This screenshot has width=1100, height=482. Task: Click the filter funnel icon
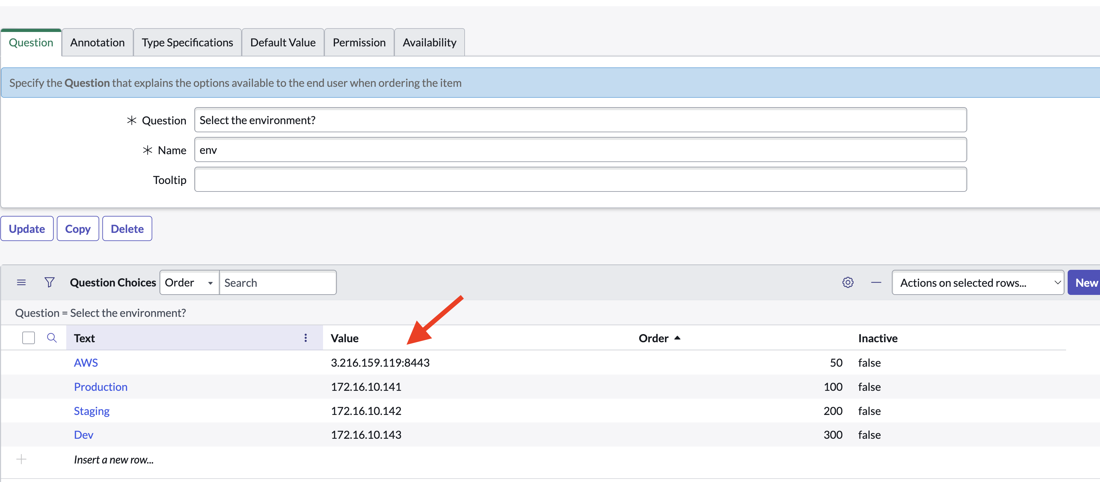point(50,283)
